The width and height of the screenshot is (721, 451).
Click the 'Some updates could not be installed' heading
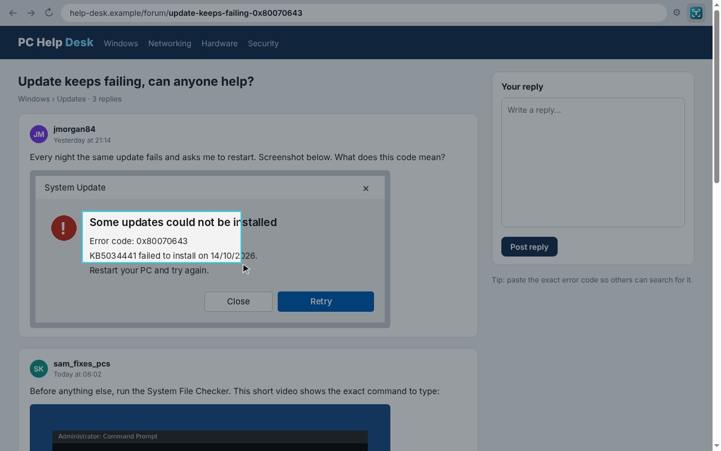tap(183, 222)
